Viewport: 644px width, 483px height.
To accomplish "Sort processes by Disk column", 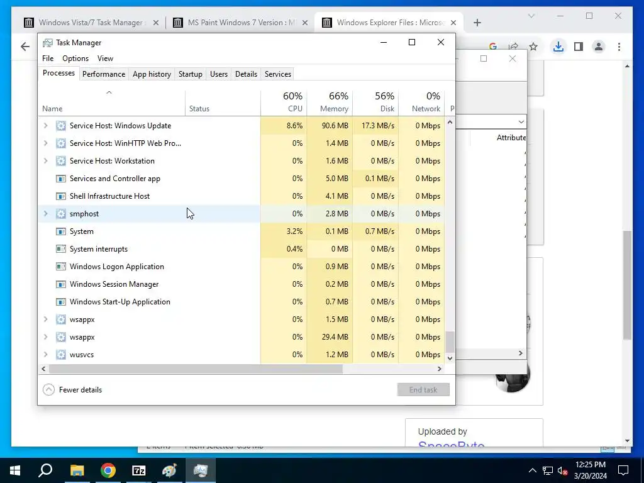I will click(375, 103).
